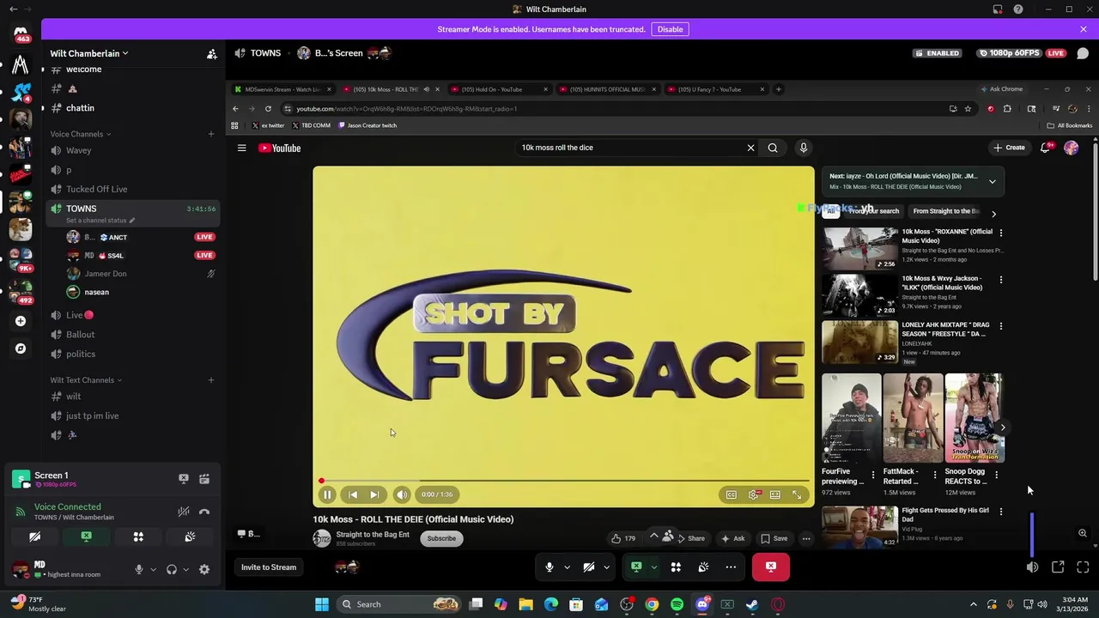Screen dimensions: 1099x618
Task: Pause the YouTube video
Action: coord(327,494)
